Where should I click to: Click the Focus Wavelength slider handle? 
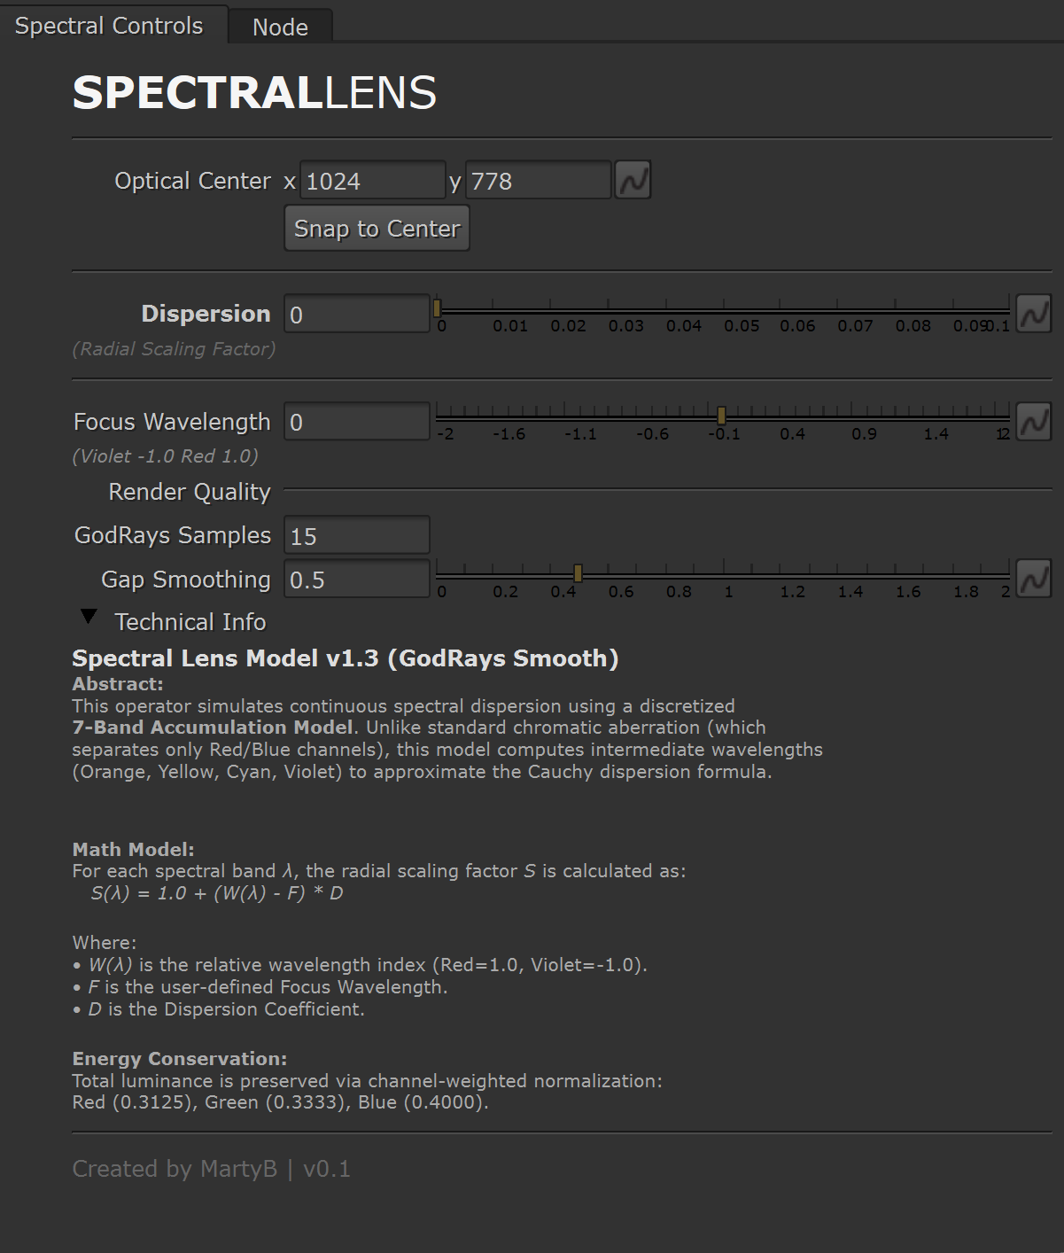[721, 415]
